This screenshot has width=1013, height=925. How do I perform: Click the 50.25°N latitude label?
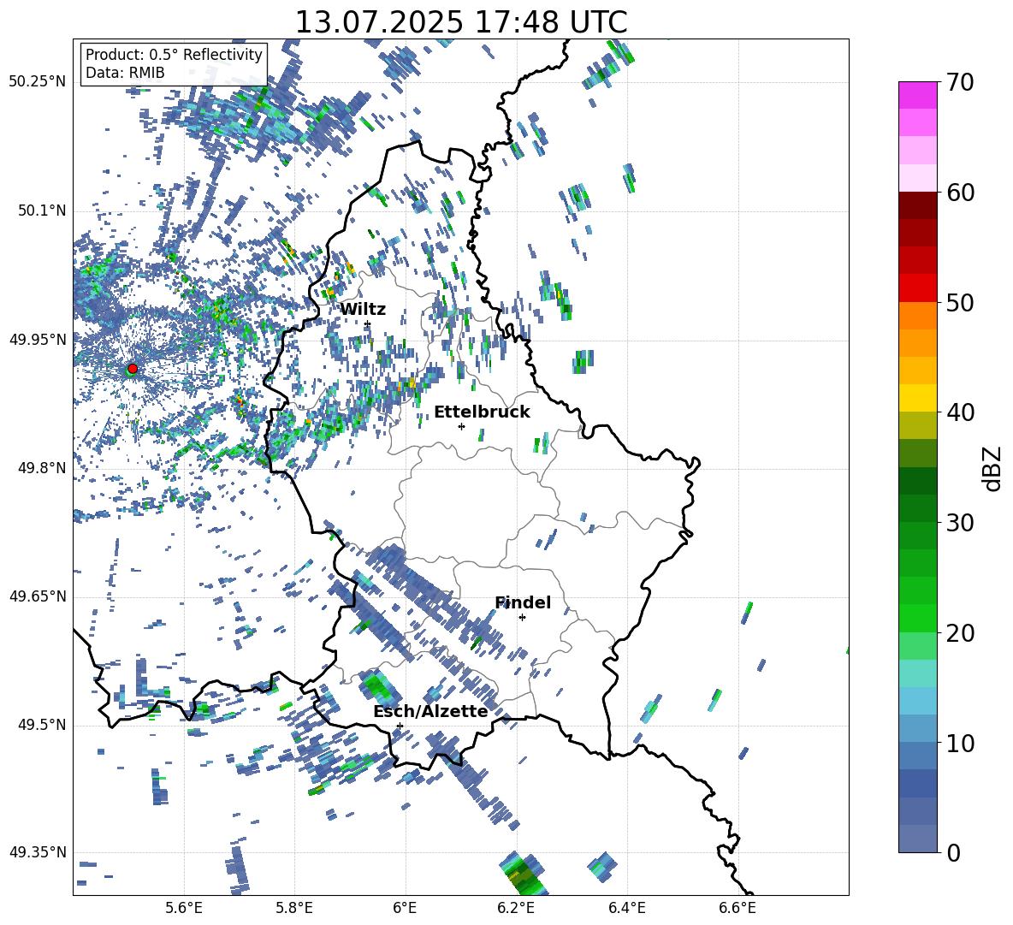point(38,82)
